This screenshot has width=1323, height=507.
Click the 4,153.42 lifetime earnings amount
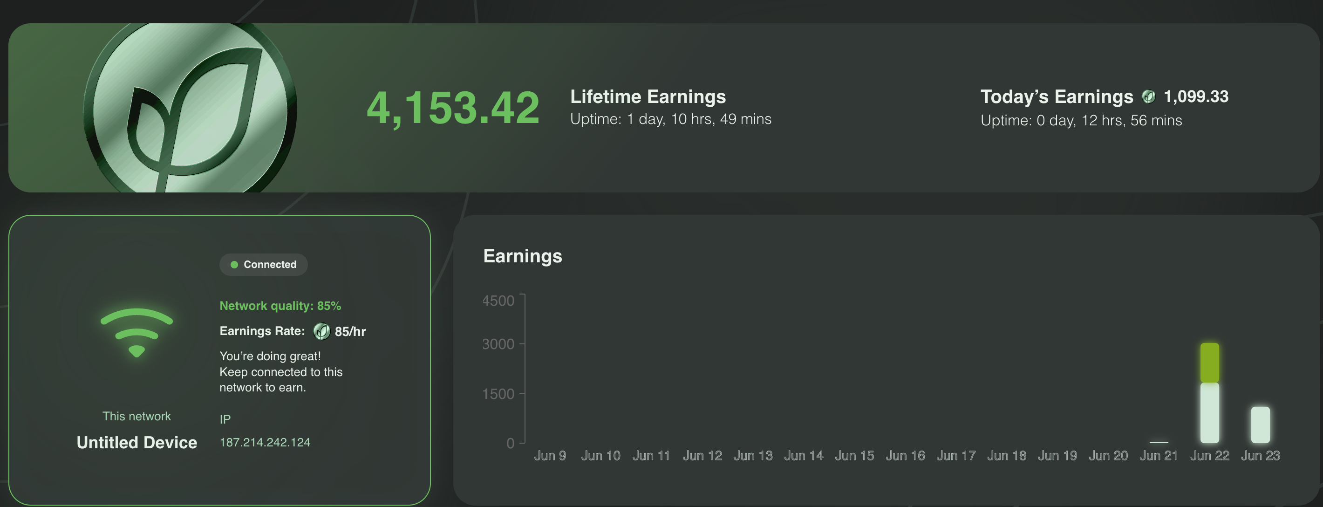pos(453,108)
